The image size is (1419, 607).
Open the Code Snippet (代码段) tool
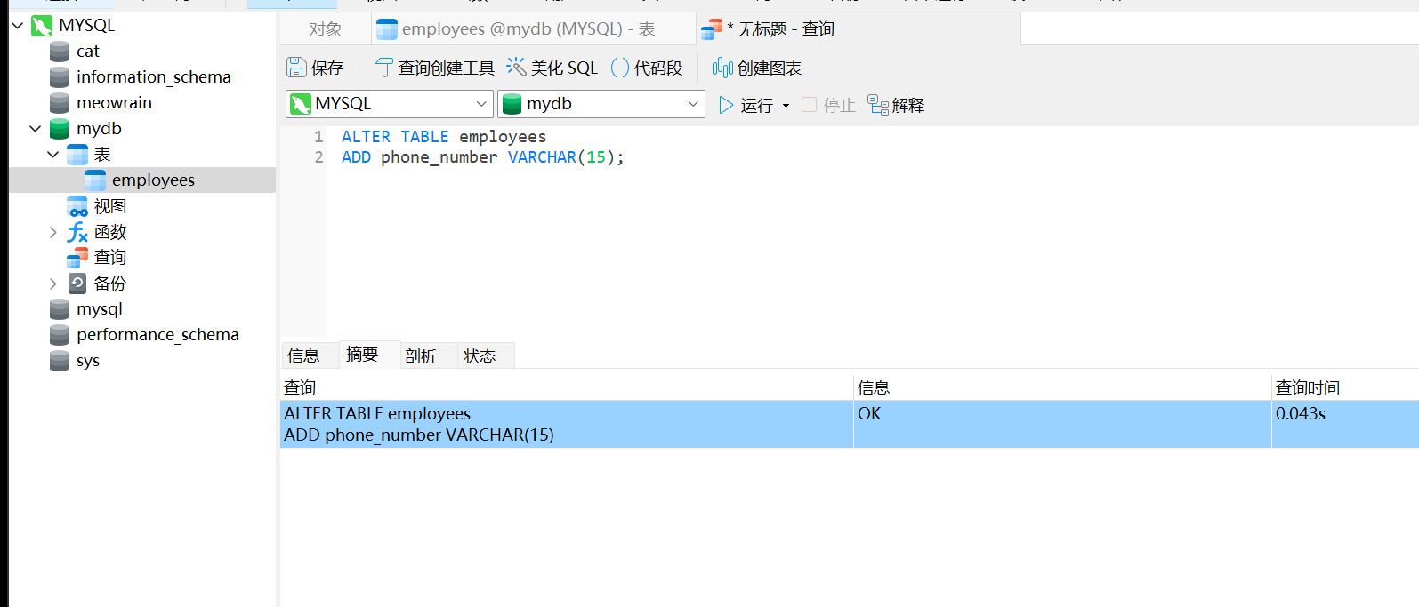coord(620,68)
